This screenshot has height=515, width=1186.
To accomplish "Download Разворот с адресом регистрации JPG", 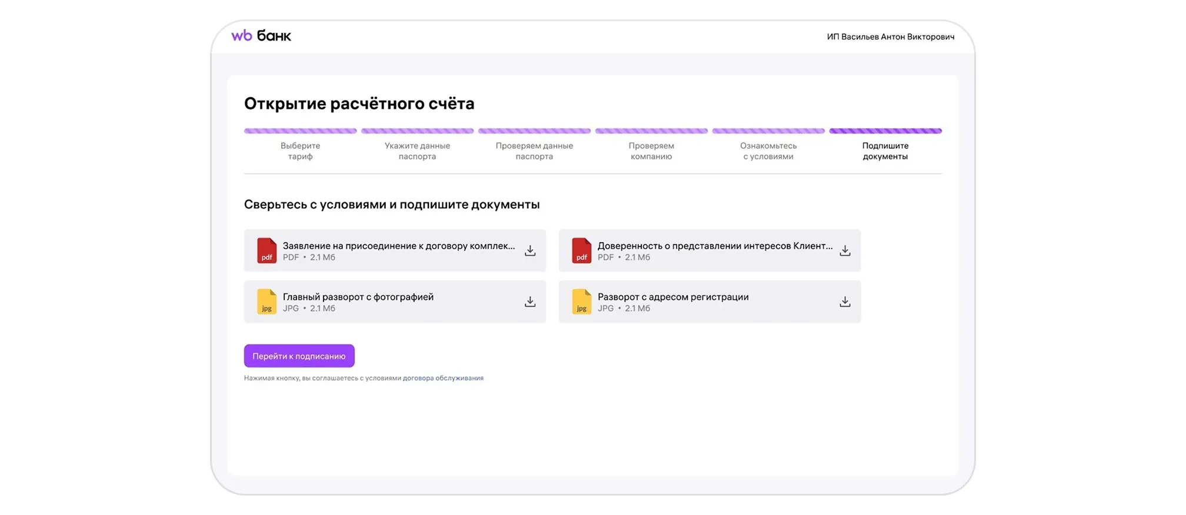I will point(845,302).
